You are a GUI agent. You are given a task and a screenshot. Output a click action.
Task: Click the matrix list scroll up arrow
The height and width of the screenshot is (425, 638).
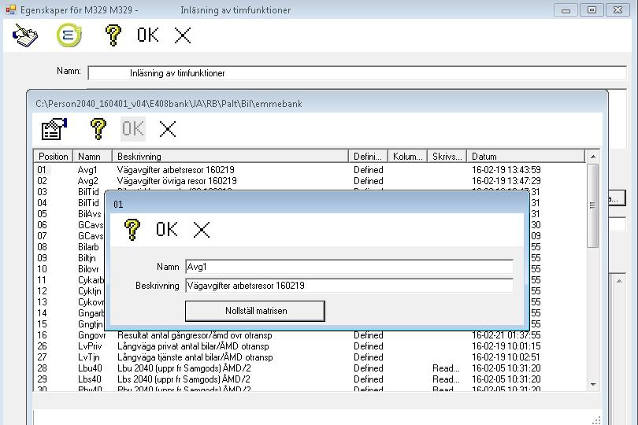coord(593,157)
